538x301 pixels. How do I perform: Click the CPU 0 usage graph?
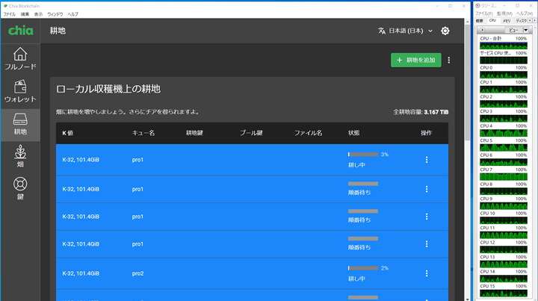(504, 75)
